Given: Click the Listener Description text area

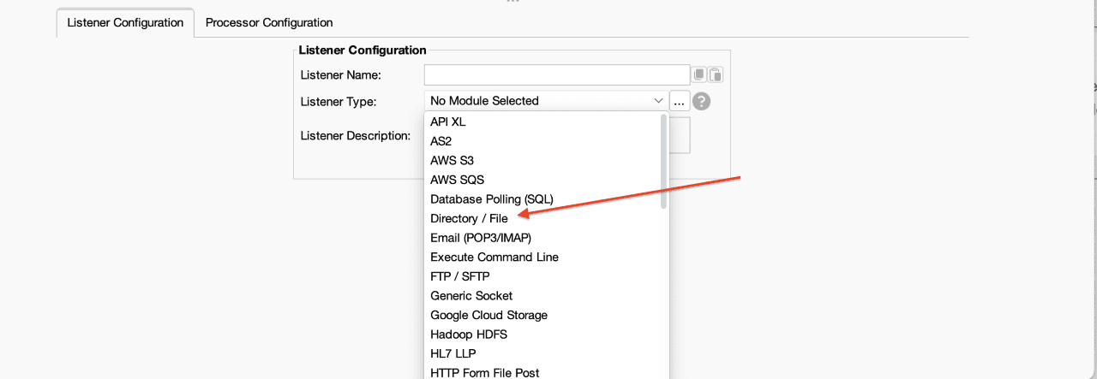Looking at the screenshot, I should click(680, 135).
